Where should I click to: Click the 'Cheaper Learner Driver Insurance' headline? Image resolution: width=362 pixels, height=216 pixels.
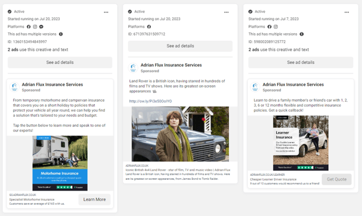(273, 179)
